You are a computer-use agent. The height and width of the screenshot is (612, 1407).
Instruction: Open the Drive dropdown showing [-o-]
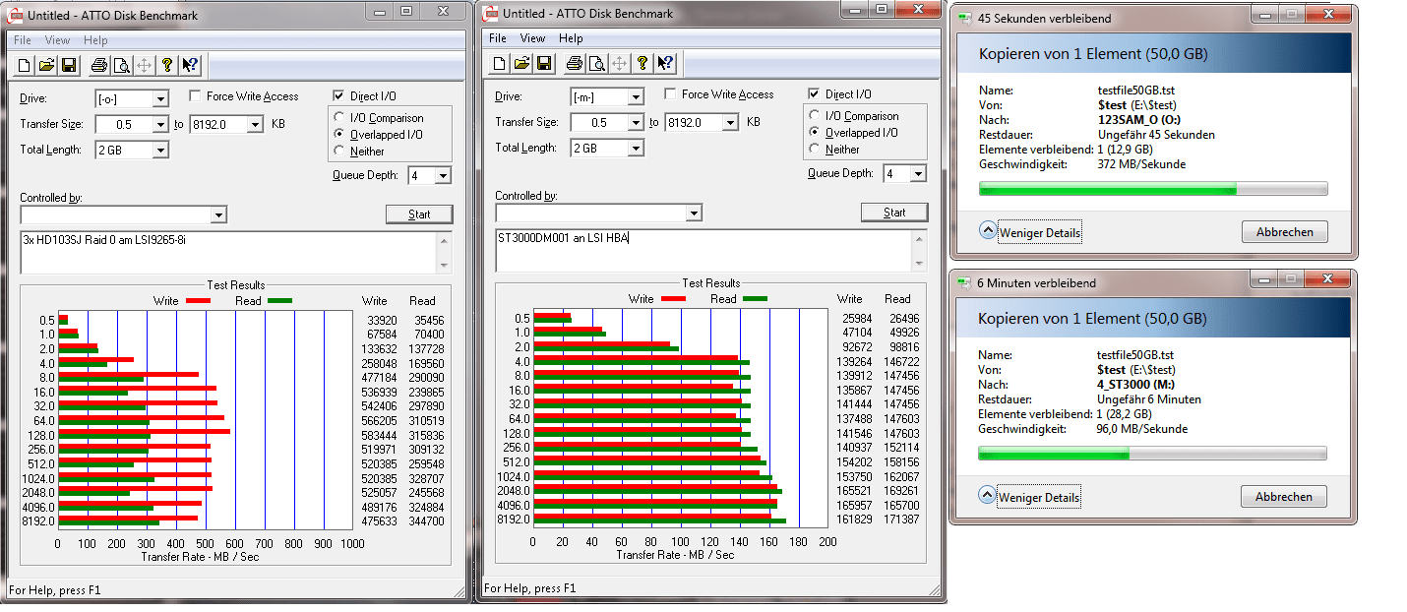click(x=159, y=99)
